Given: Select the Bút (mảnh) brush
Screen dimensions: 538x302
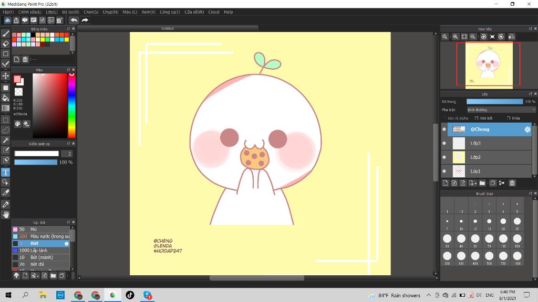Looking at the screenshot, I should click(x=41, y=257).
